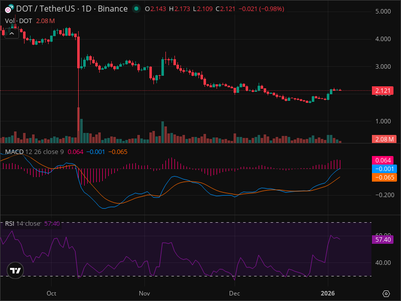Click the Nov label on time axis
This screenshot has height=301, width=401.
[x=144, y=293]
